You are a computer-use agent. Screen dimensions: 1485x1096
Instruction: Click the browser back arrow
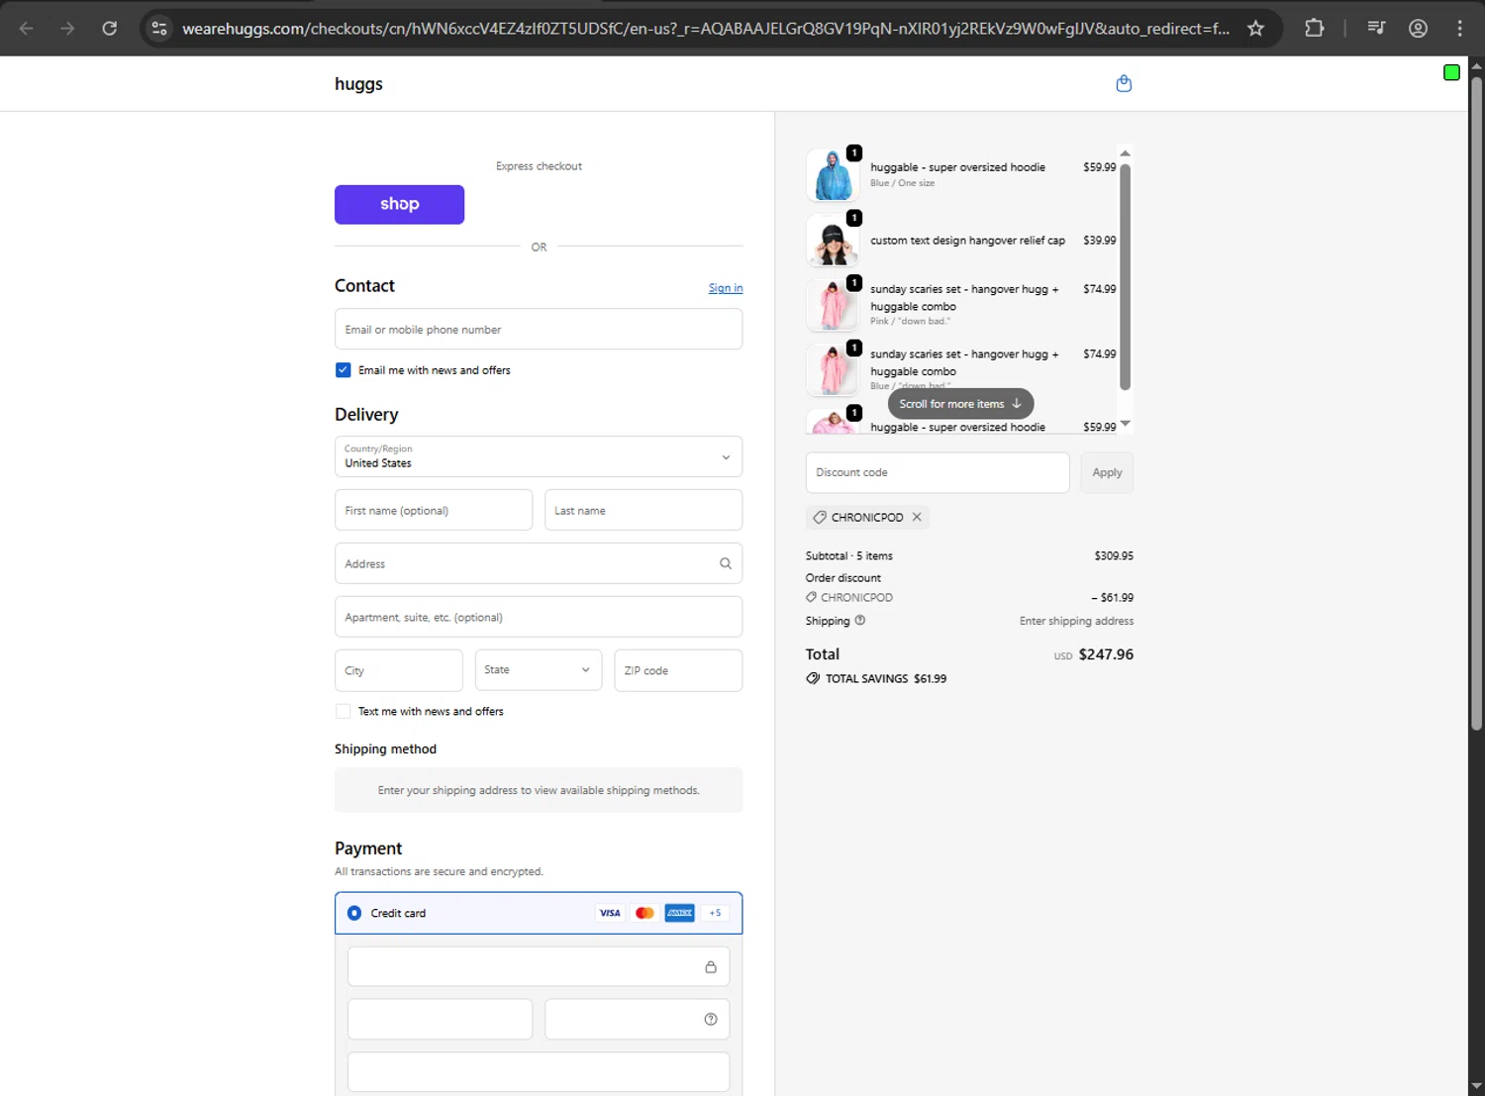coord(27,28)
